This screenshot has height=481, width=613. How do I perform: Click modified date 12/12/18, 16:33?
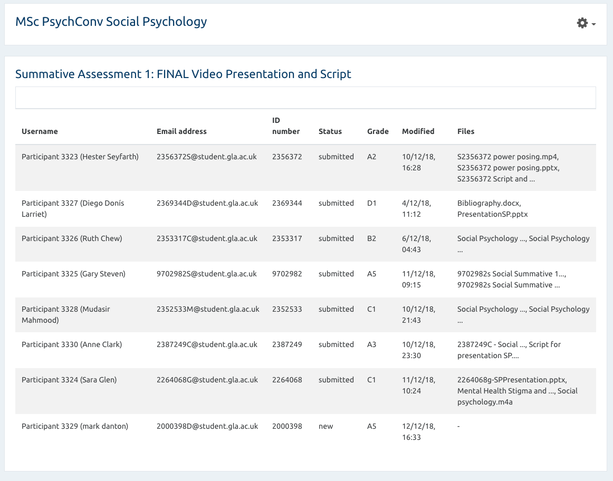[x=419, y=432]
